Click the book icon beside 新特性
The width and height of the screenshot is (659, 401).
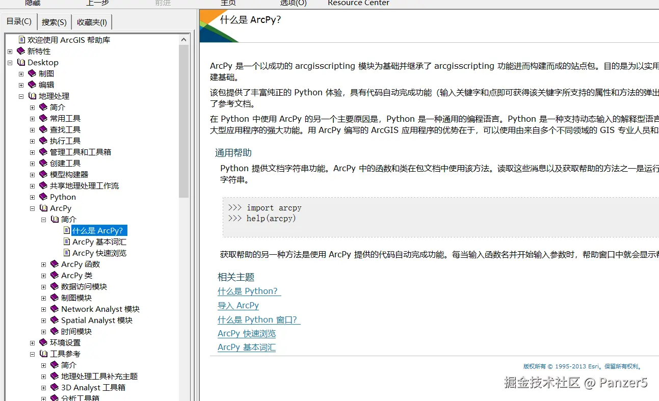(x=21, y=51)
